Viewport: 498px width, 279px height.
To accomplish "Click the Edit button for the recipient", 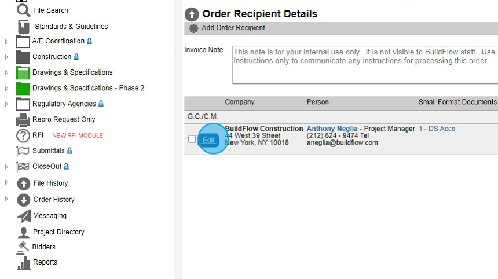I will click(208, 140).
